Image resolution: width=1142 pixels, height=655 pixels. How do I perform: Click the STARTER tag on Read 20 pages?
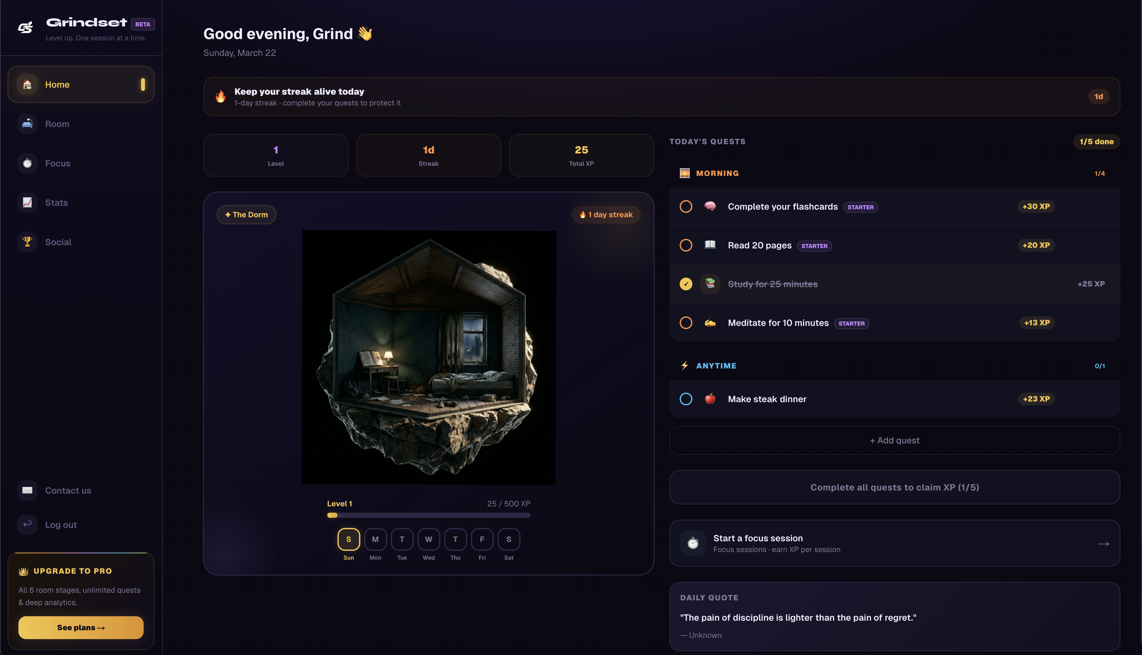click(x=814, y=246)
